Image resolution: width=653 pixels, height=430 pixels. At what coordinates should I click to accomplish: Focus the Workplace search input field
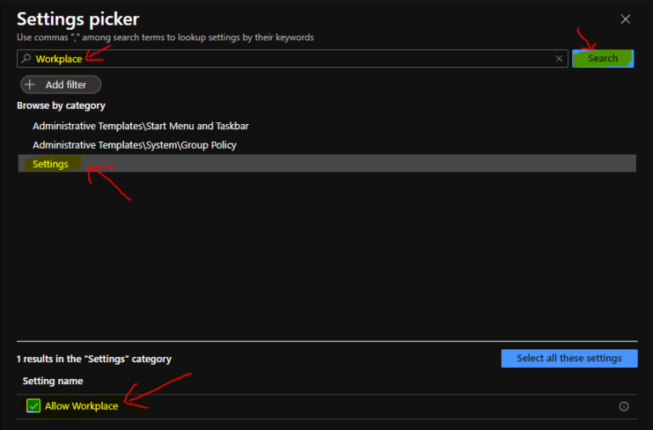tap(298, 59)
